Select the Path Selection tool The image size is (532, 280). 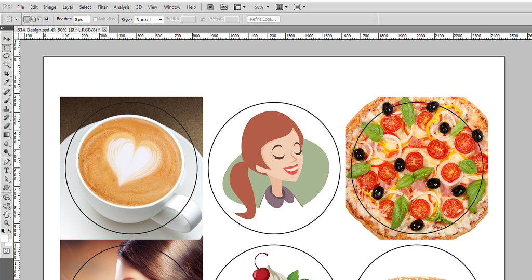click(6, 179)
